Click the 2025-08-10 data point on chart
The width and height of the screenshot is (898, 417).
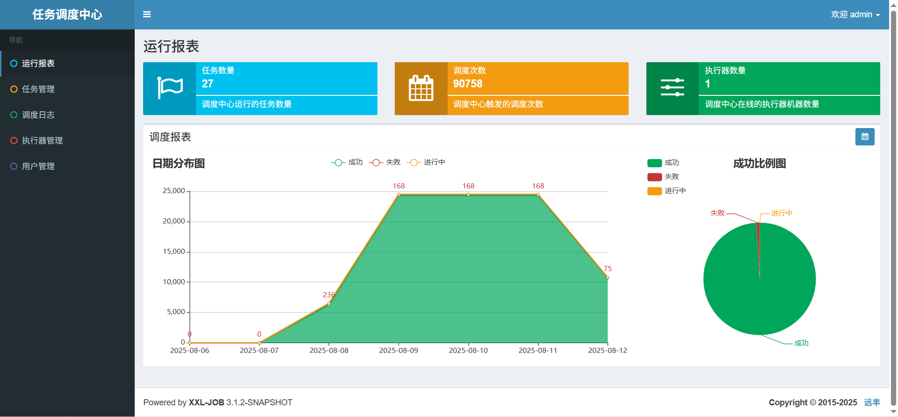coord(468,194)
